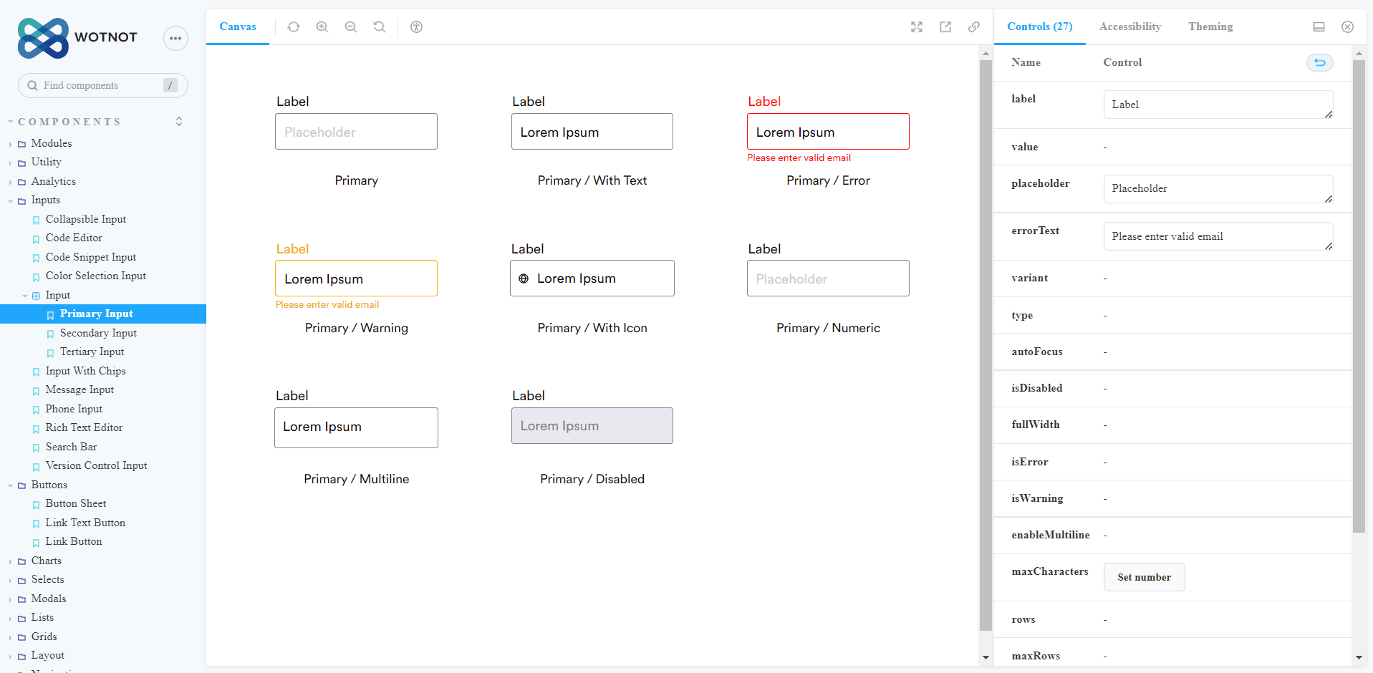This screenshot has height=673, width=1373.
Task: Open the Controls (27) tab
Action: pyautogui.click(x=1039, y=26)
